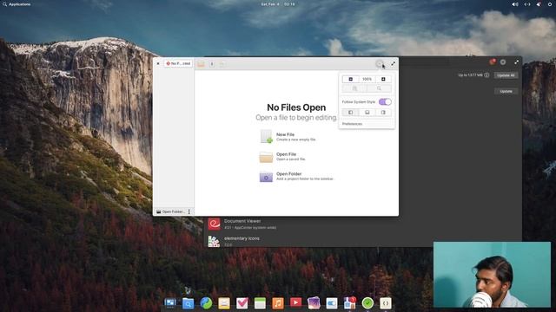This screenshot has width=556, height=312.
Task: Click the menu gear button in Code headerbar
Action: click(x=380, y=64)
